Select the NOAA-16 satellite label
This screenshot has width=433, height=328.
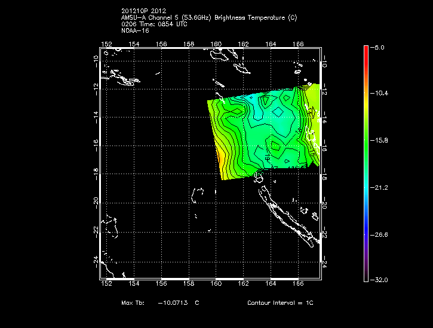pos(135,30)
